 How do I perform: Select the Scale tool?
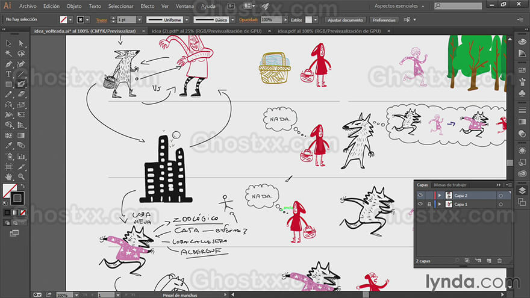pyautogui.click(x=21, y=105)
